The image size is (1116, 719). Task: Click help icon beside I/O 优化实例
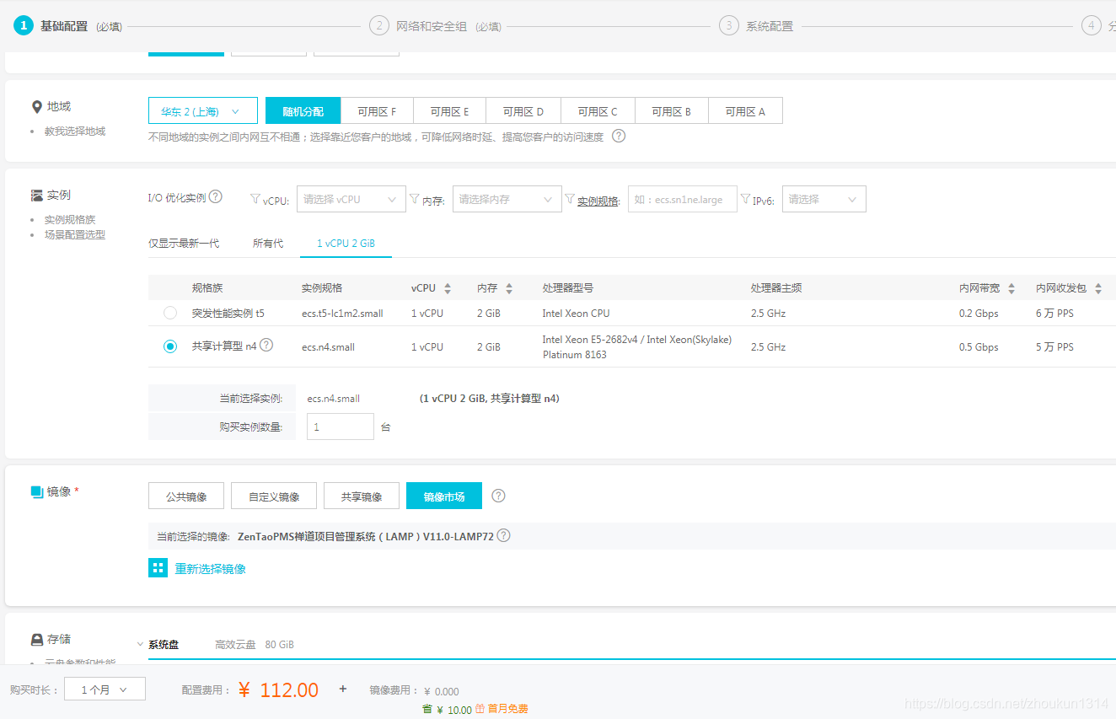pyautogui.click(x=216, y=196)
